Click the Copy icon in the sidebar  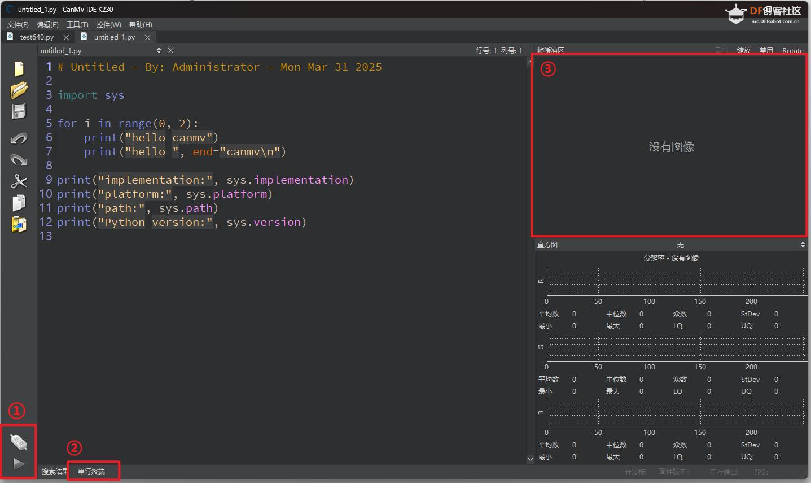tap(19, 203)
